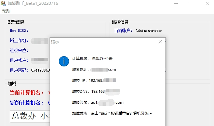
Task: Close the 提示 dialog
Action: (160, 42)
